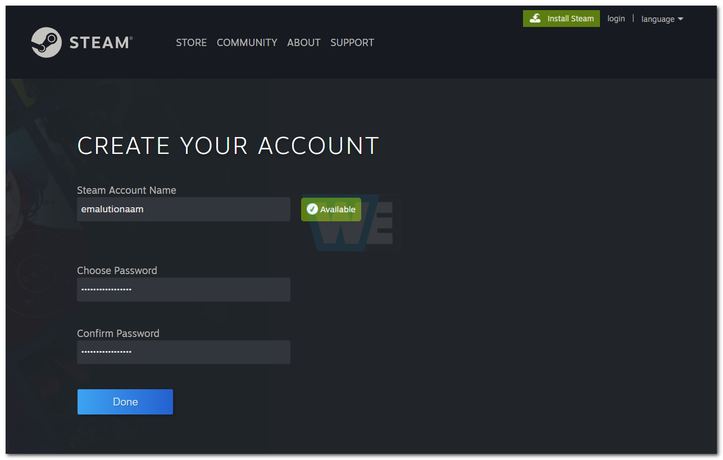Submit the form with the Done button
This screenshot has height=460, width=723.
[125, 402]
